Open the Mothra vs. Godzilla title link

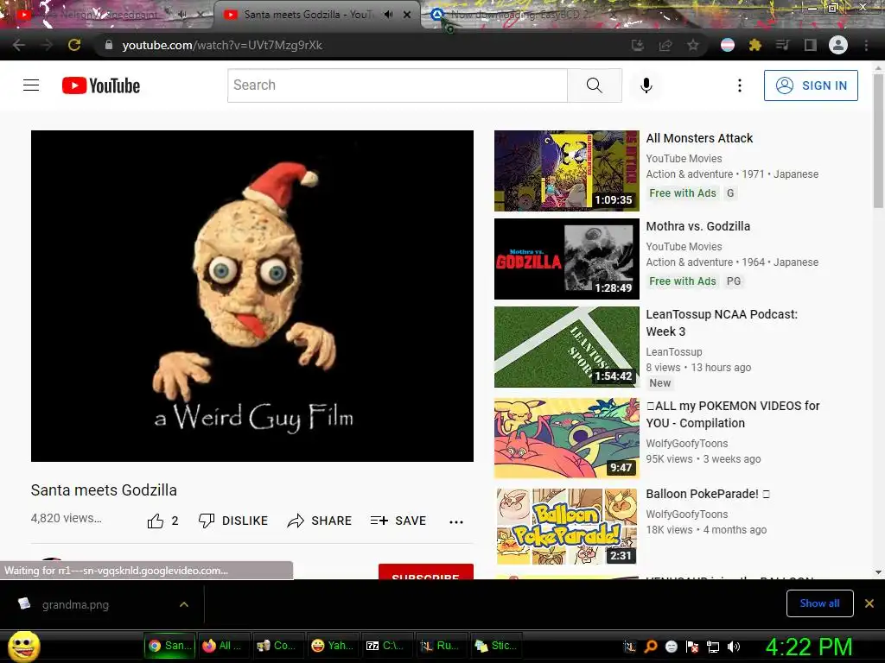(697, 226)
